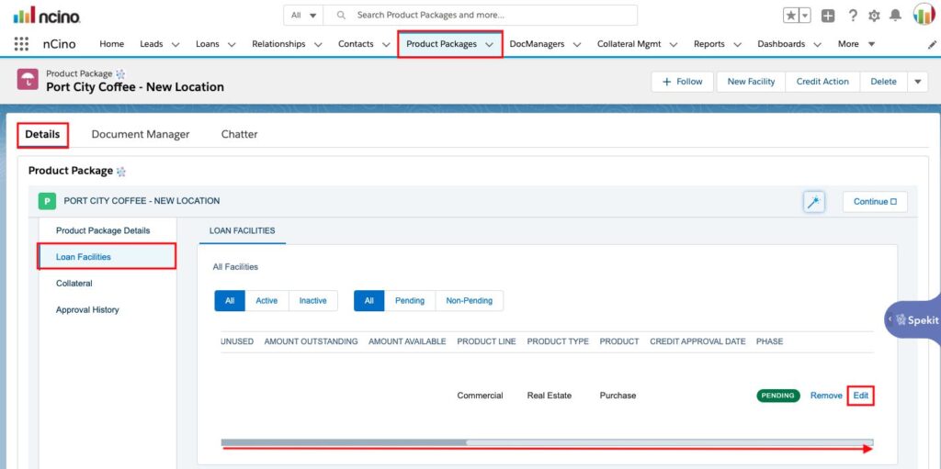
Task: Toggle the first All status filter
Action: coord(230,300)
